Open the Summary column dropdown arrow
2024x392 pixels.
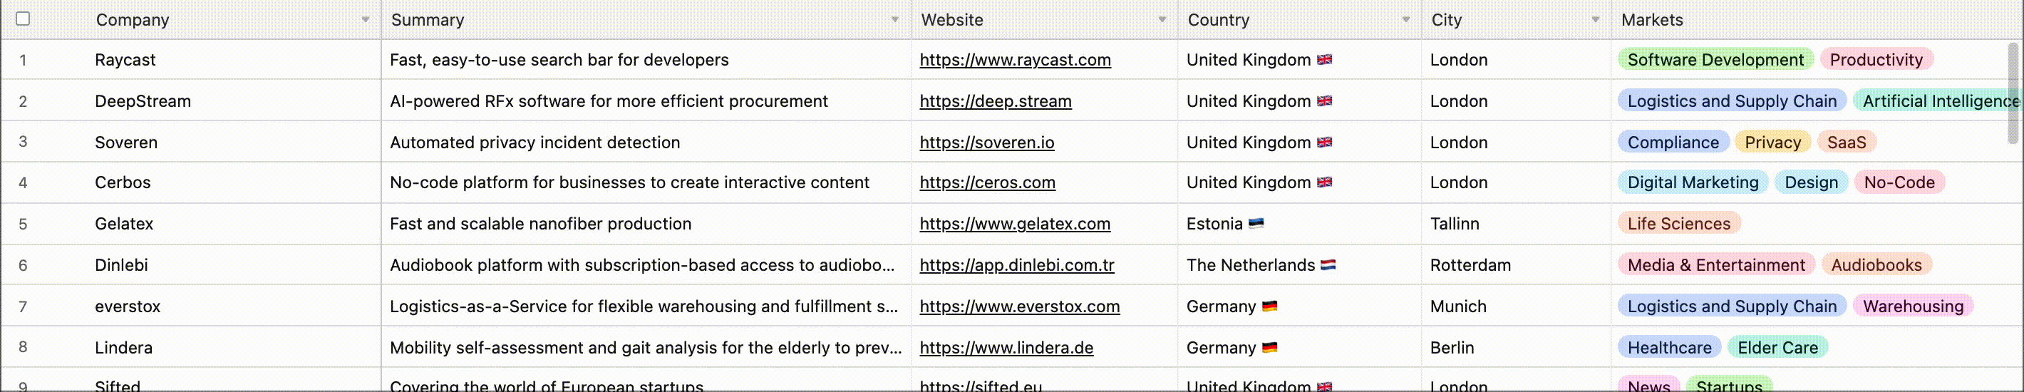895,20
